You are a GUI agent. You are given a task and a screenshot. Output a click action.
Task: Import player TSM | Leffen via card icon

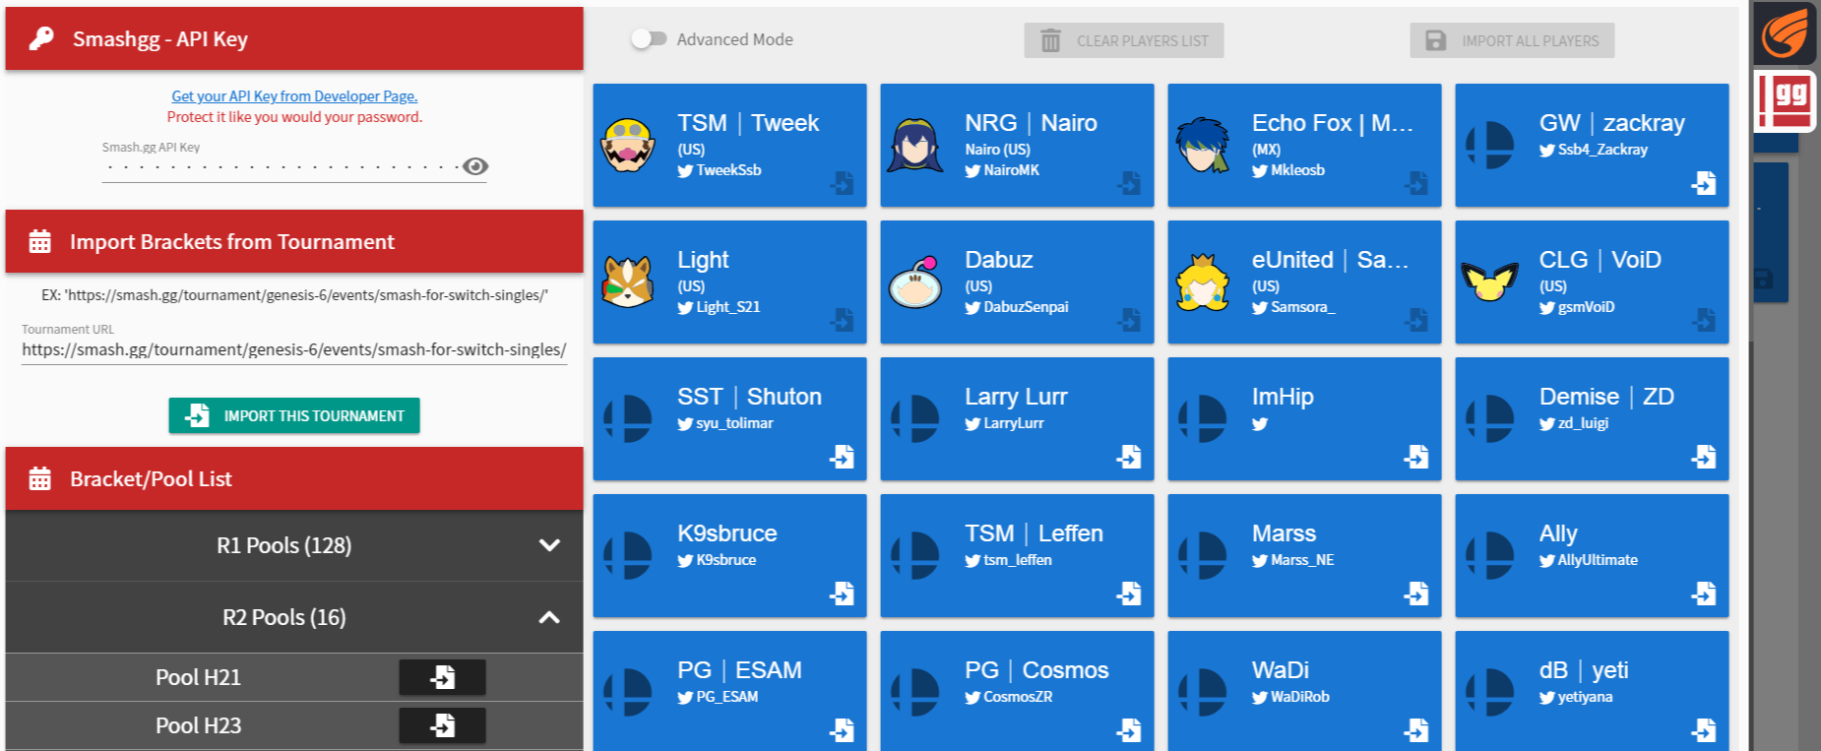click(1129, 594)
